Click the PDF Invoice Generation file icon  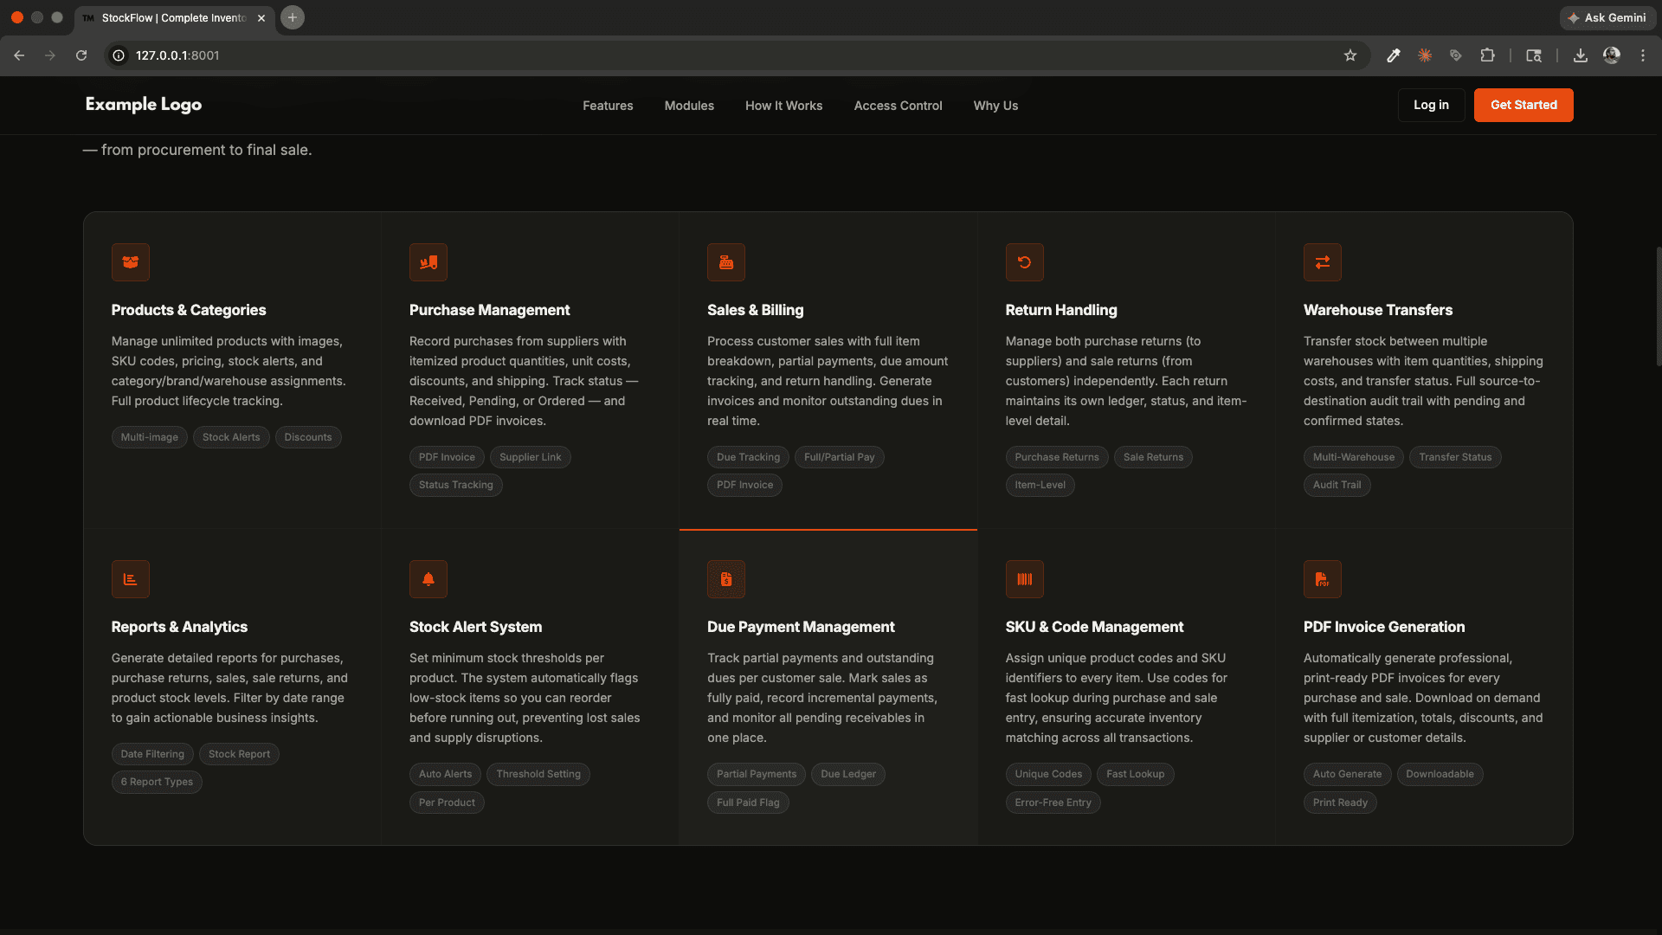1322,579
